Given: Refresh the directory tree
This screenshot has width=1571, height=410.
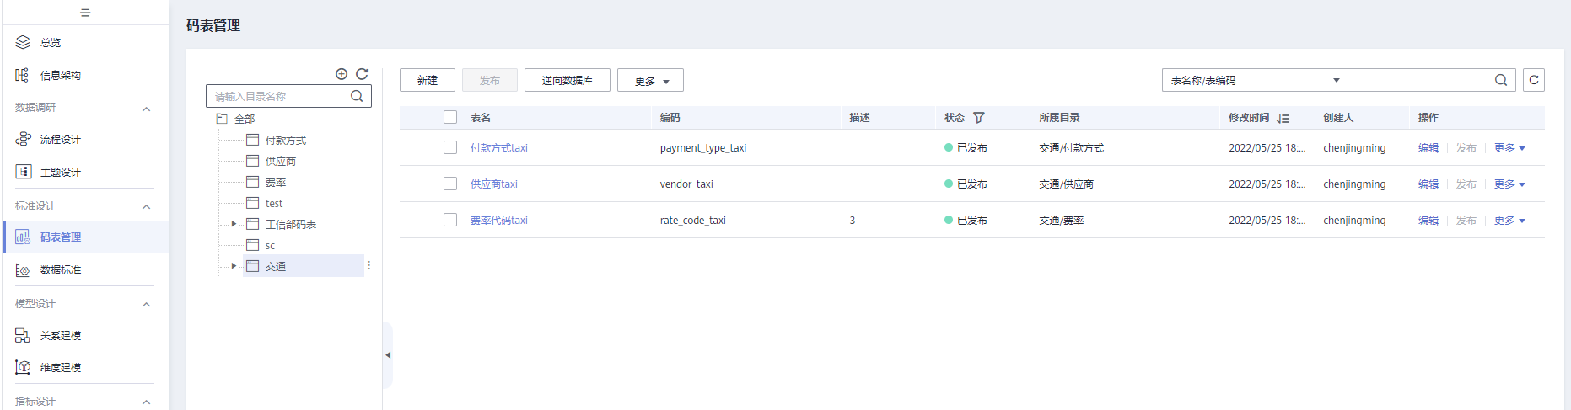Looking at the screenshot, I should pos(362,74).
